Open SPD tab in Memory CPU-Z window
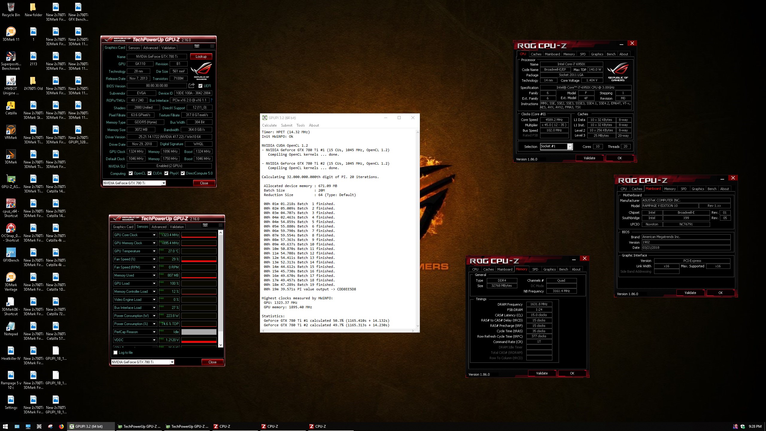766x431 pixels. coord(535,269)
